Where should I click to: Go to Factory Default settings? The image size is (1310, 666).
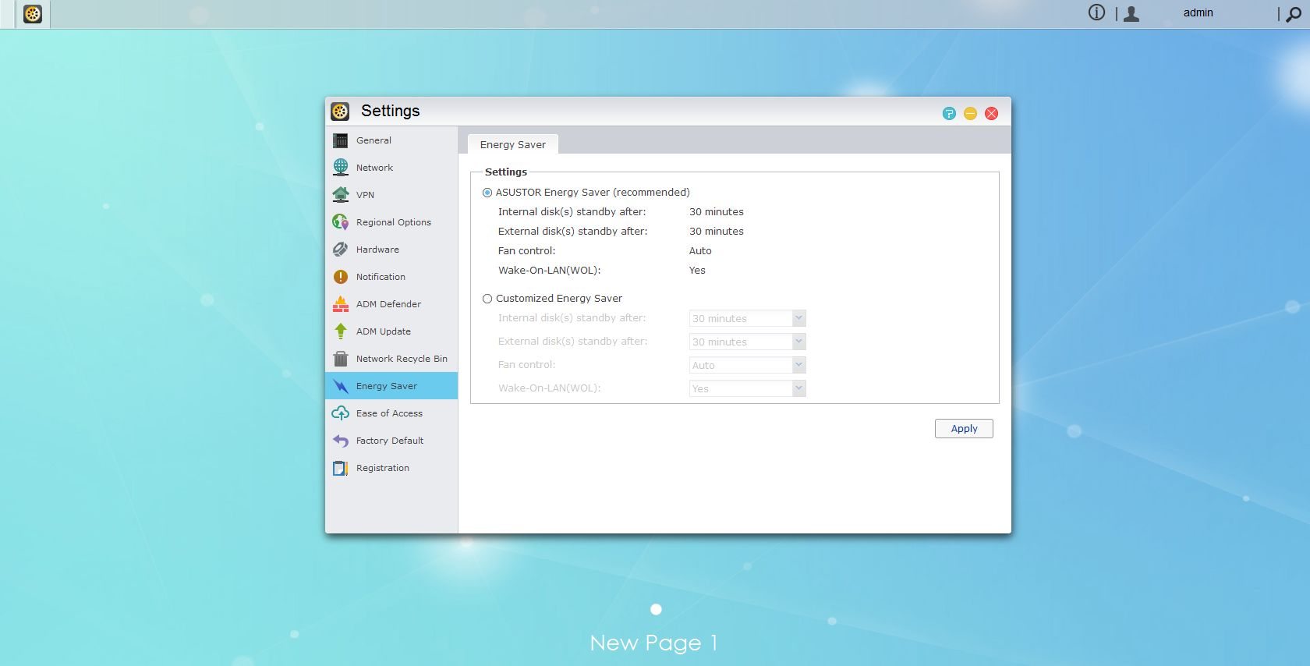pyautogui.click(x=391, y=441)
